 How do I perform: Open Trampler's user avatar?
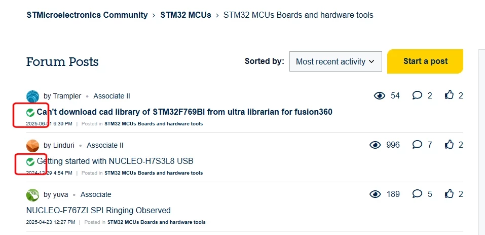[x=33, y=96]
